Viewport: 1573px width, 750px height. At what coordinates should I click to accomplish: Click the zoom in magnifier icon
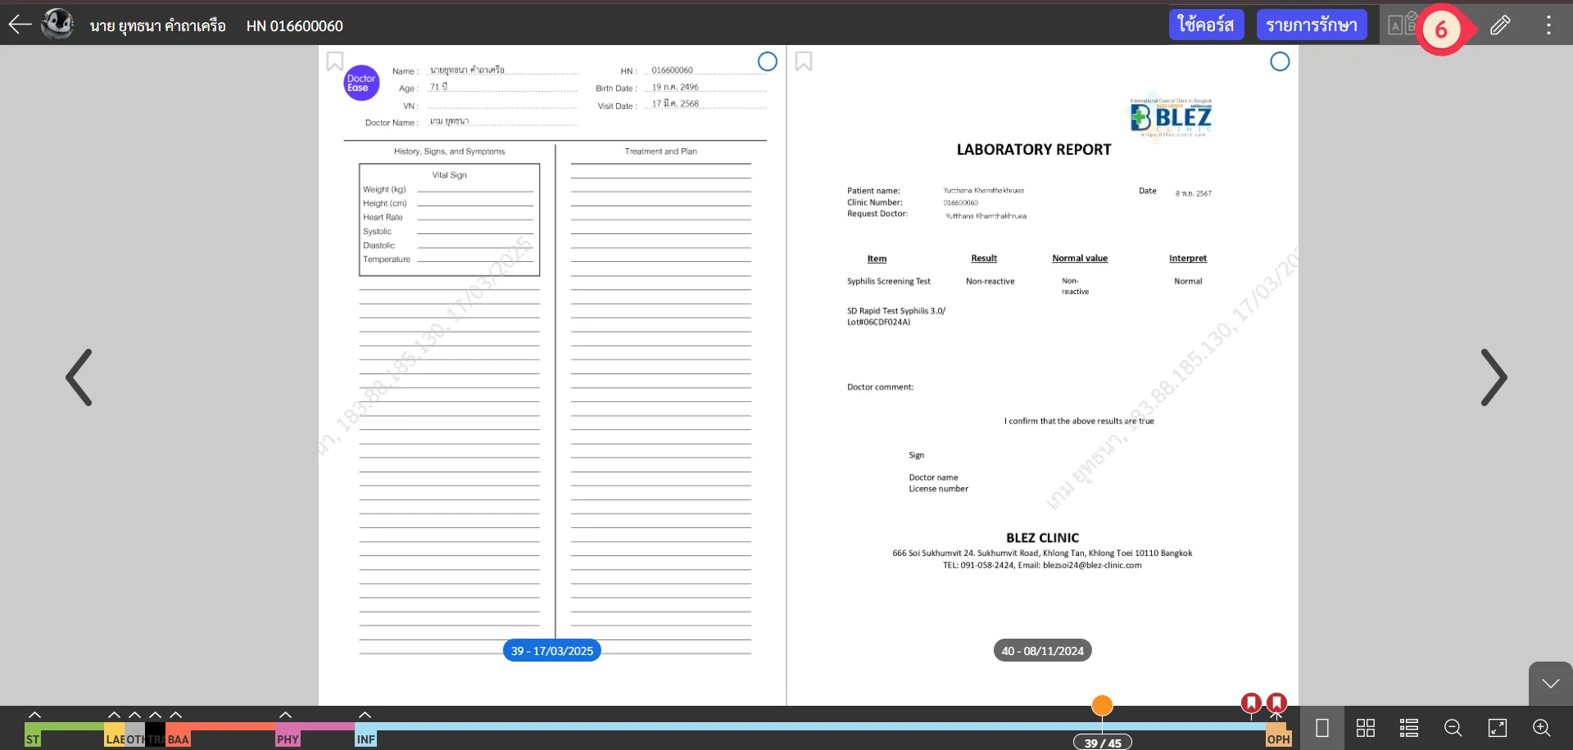click(1541, 728)
